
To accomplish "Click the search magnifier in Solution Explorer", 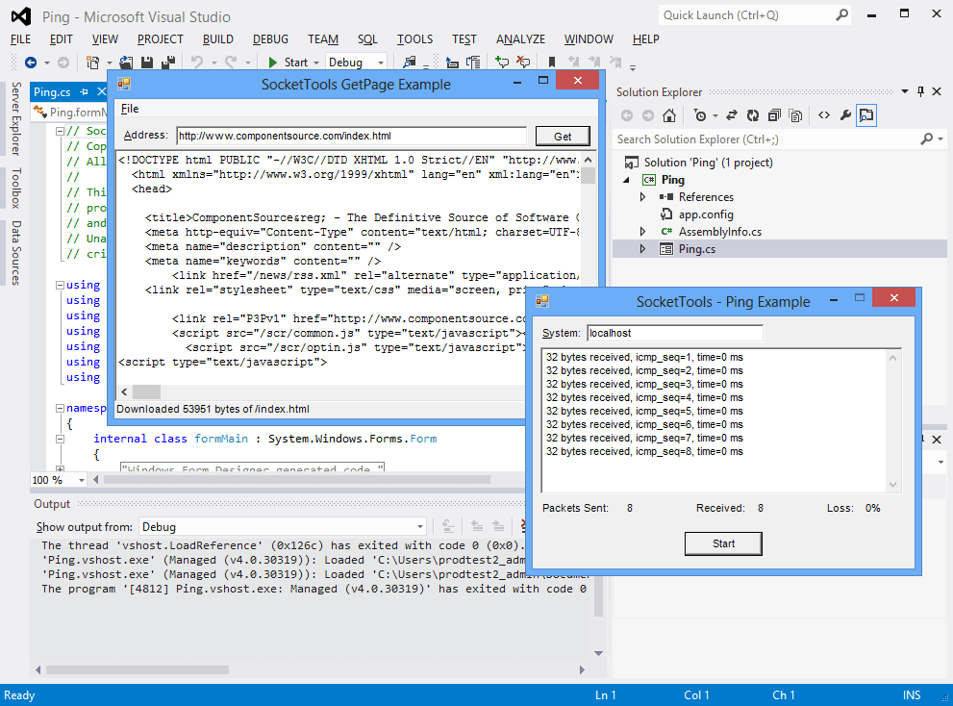I will tap(927, 139).
